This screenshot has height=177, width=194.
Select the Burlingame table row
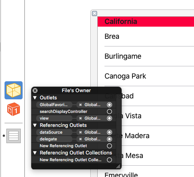(146, 56)
